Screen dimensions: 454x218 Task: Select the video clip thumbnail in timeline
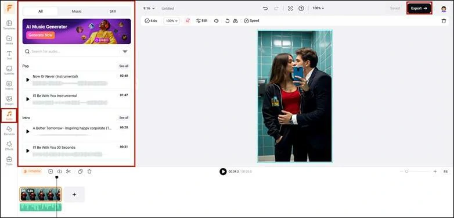pyautogui.click(x=41, y=194)
